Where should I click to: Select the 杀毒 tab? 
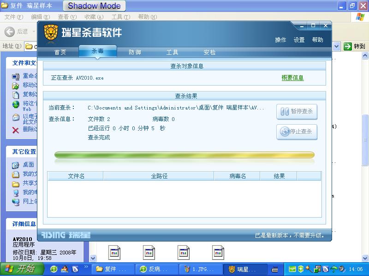pos(97,51)
